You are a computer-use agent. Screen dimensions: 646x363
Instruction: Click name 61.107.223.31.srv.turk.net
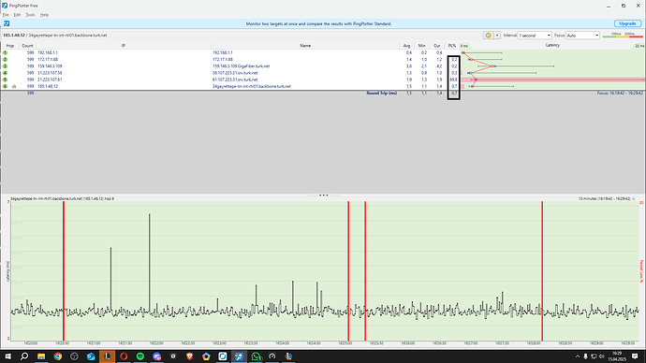click(x=235, y=80)
